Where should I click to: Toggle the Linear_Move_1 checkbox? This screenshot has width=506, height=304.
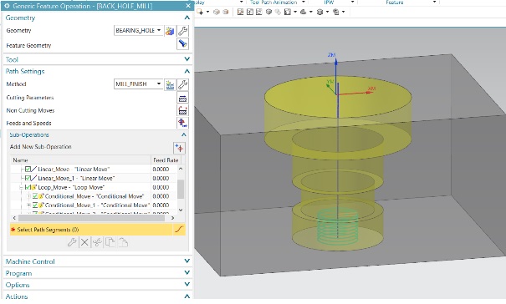click(x=28, y=178)
